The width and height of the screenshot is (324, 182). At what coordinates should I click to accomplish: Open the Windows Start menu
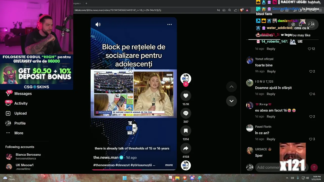(x=125, y=178)
